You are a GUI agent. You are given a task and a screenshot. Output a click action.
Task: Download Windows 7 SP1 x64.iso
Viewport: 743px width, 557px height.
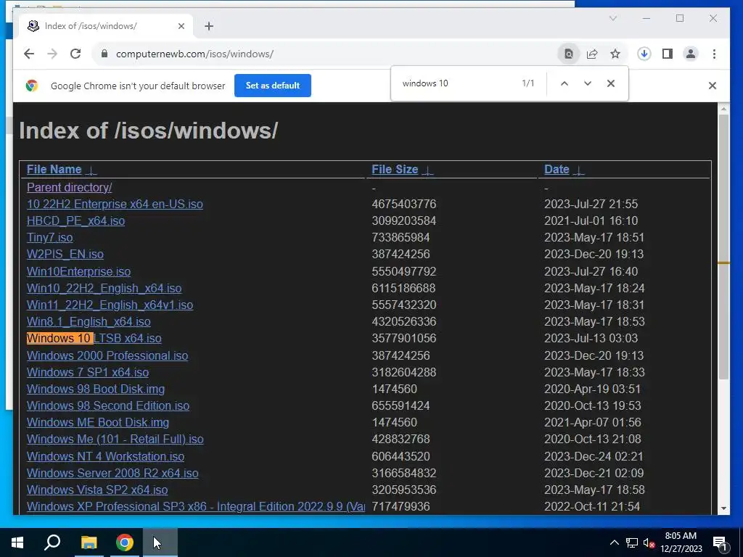point(88,372)
